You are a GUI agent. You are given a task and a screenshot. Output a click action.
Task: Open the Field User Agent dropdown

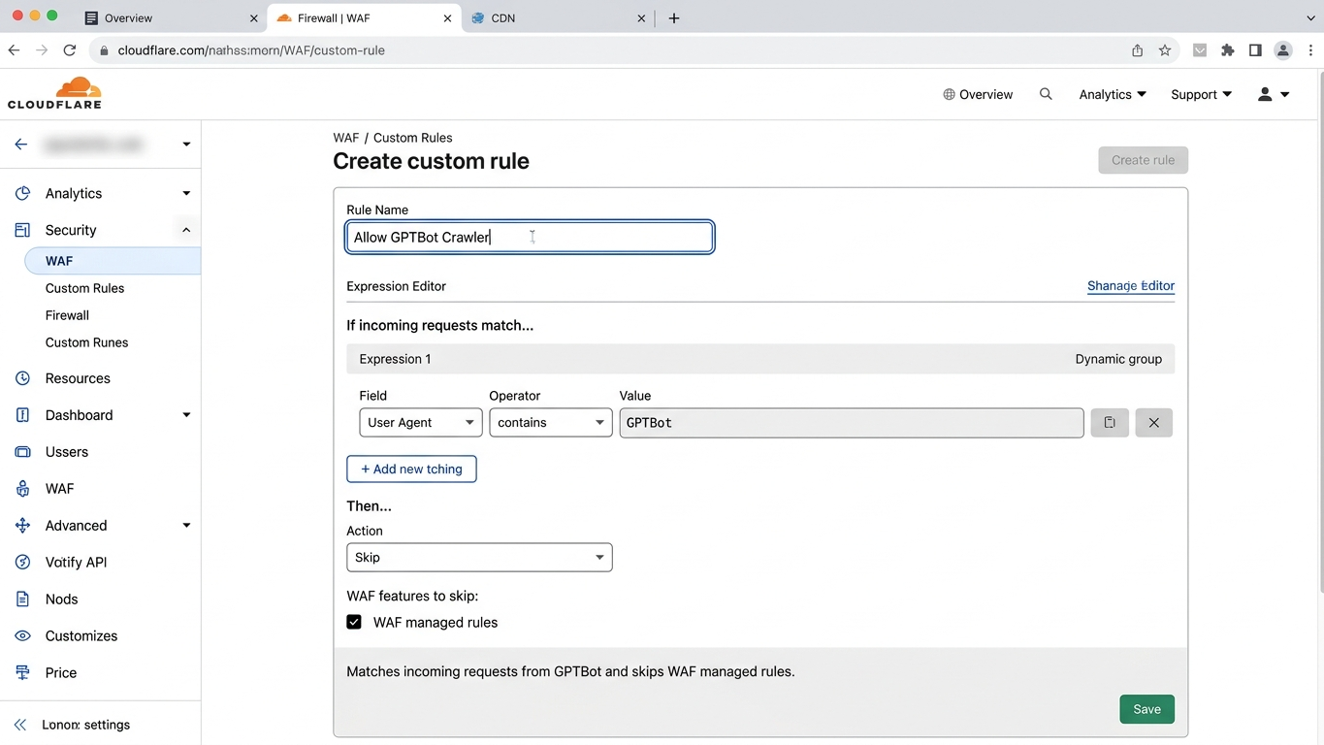pyautogui.click(x=420, y=423)
